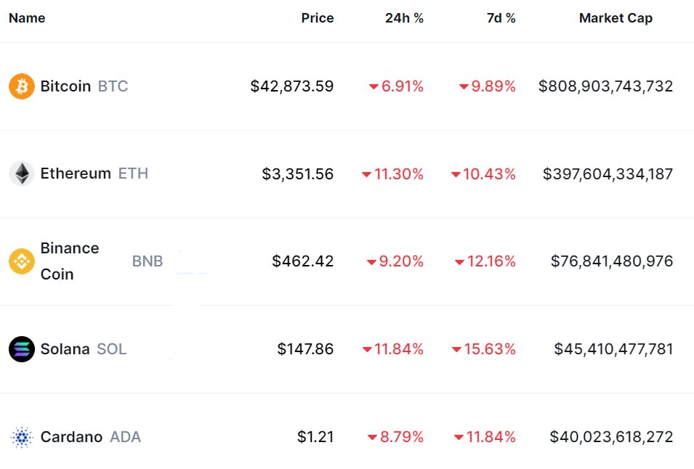Open the Bitcoin coin name link

[65, 86]
